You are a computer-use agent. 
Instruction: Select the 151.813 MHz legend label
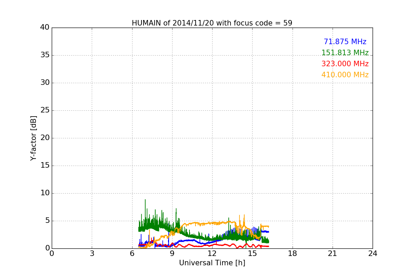pos(345,53)
